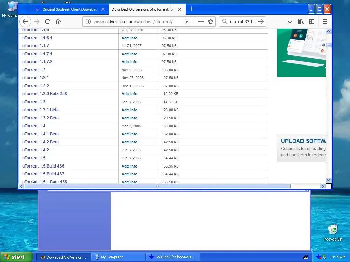The width and height of the screenshot is (350, 262).
Task: Select Download Old Version taskbar button
Action: (64, 257)
